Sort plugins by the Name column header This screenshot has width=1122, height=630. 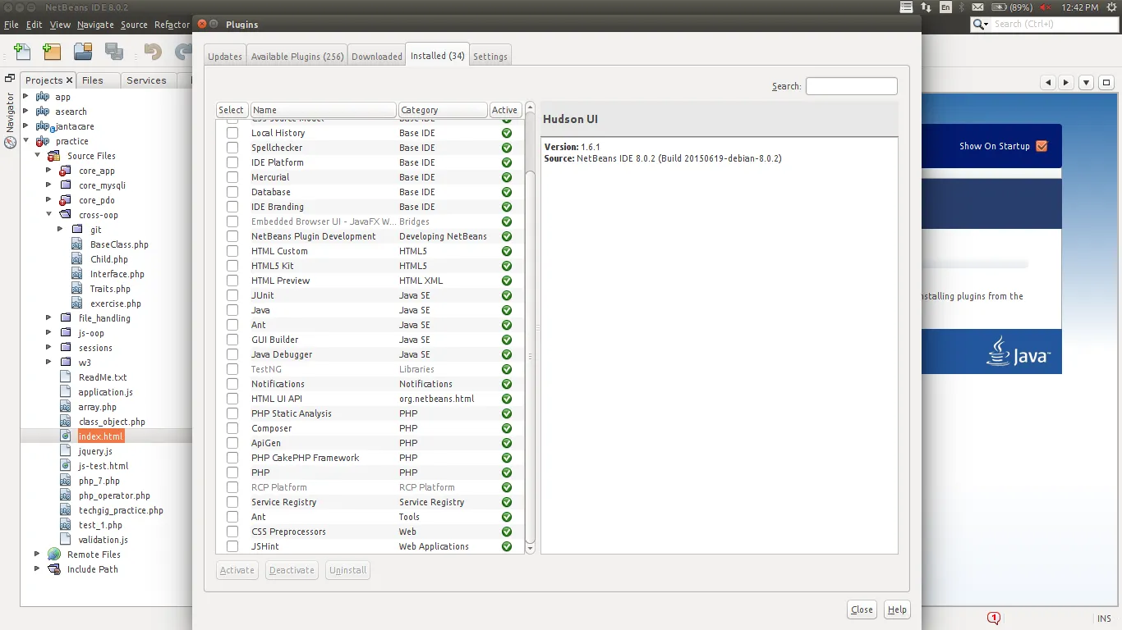(324, 110)
